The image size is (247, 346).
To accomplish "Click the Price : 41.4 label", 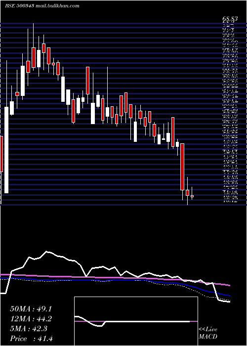I will pyautogui.click(x=31, y=339).
